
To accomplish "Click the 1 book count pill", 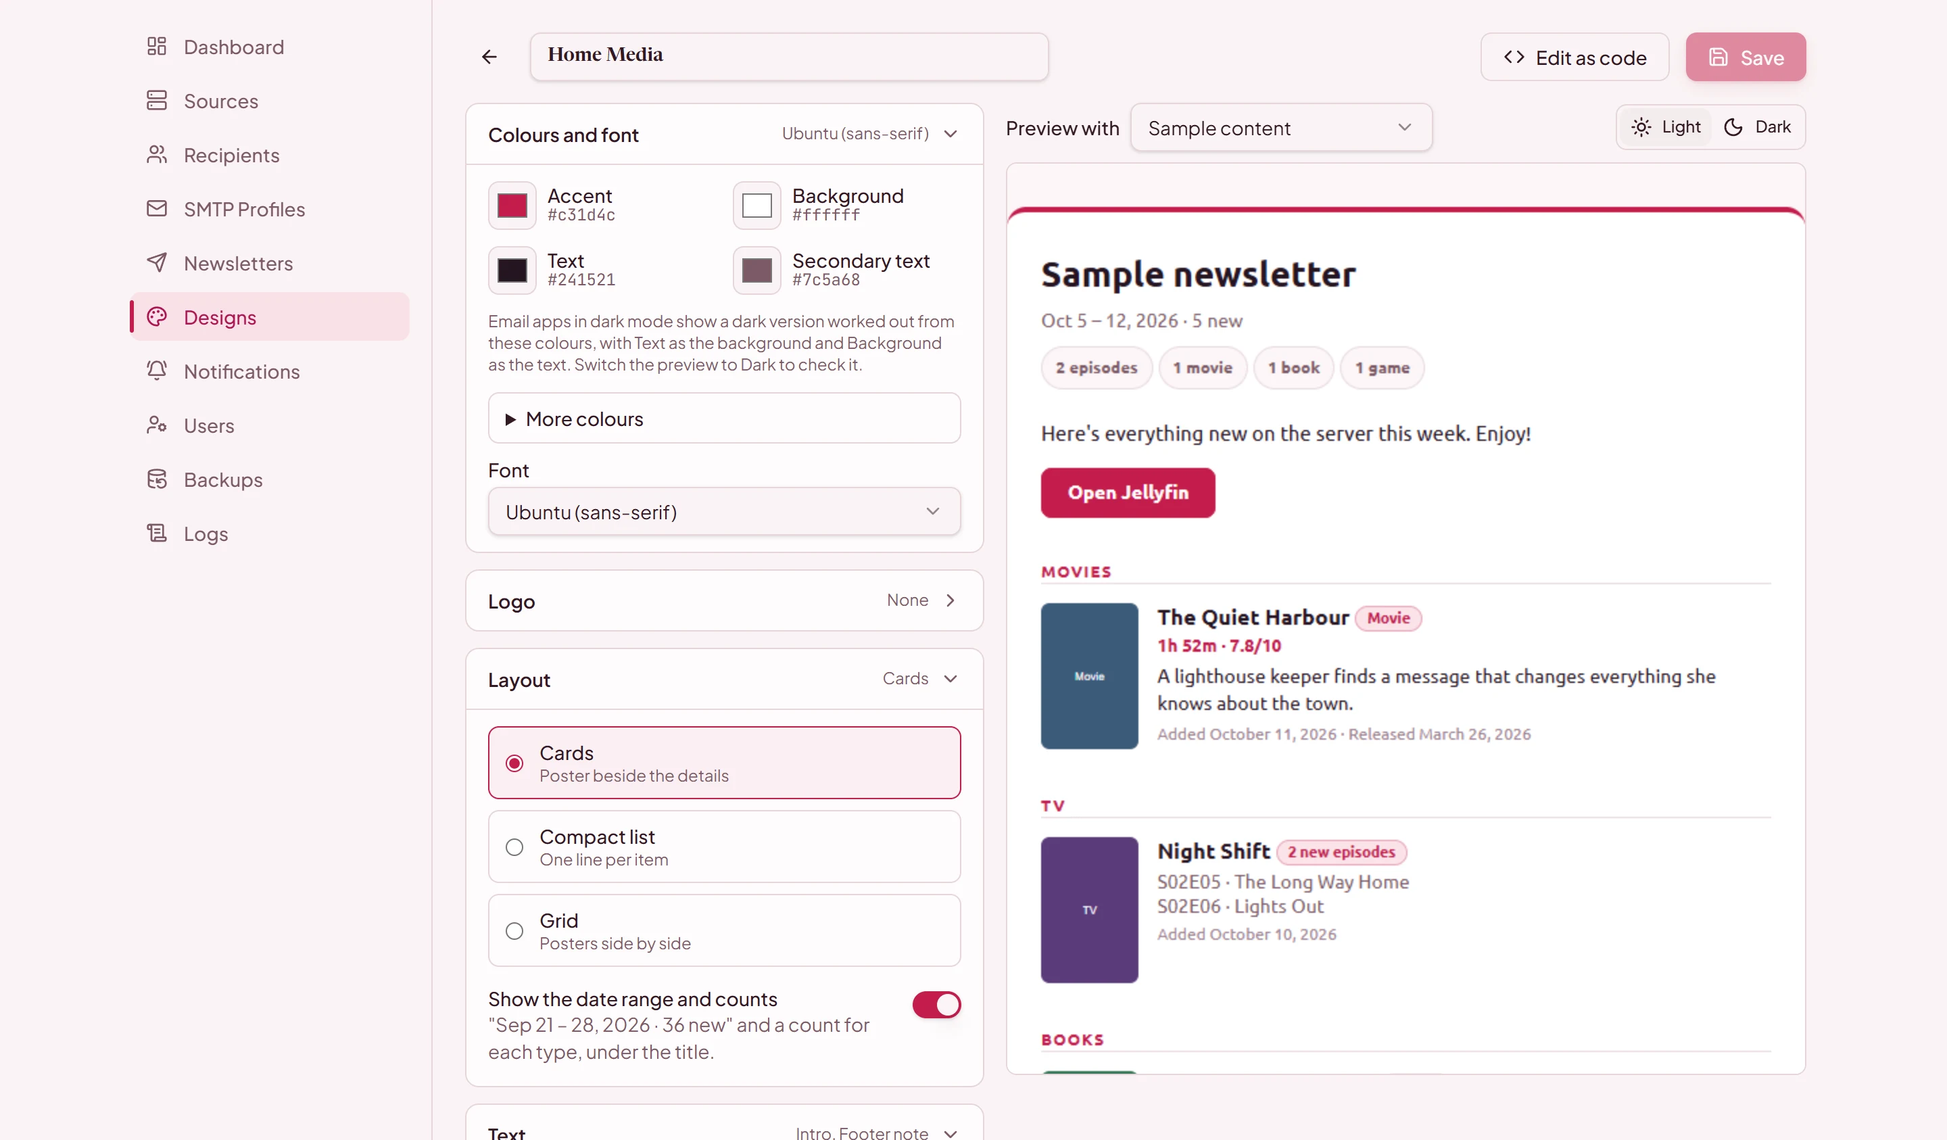I will 1294,368.
